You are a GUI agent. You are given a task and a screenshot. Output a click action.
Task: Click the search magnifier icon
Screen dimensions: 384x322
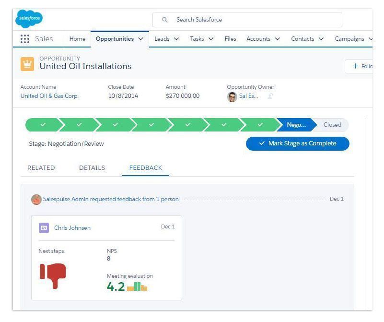165,20
